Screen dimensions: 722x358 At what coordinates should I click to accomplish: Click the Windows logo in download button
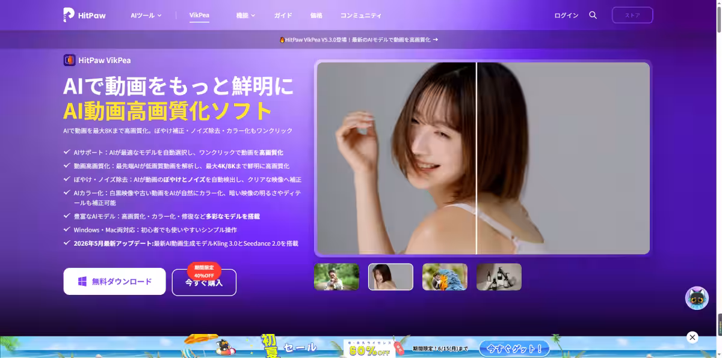coord(82,281)
